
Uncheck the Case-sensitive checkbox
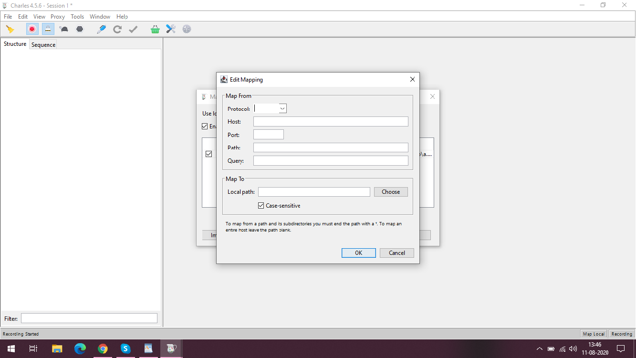[x=261, y=206]
